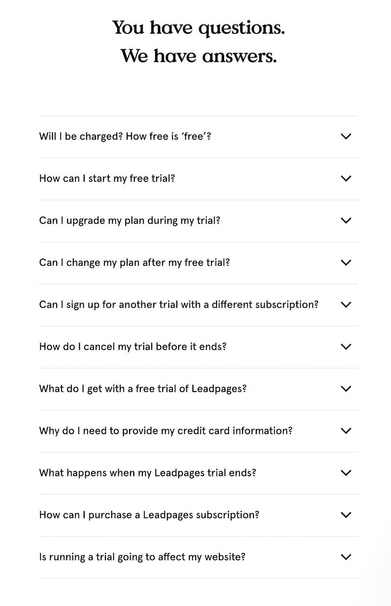Open chevron for 'What do I get with a free trial'
Image resolution: width=391 pixels, height=606 pixels.
(346, 389)
